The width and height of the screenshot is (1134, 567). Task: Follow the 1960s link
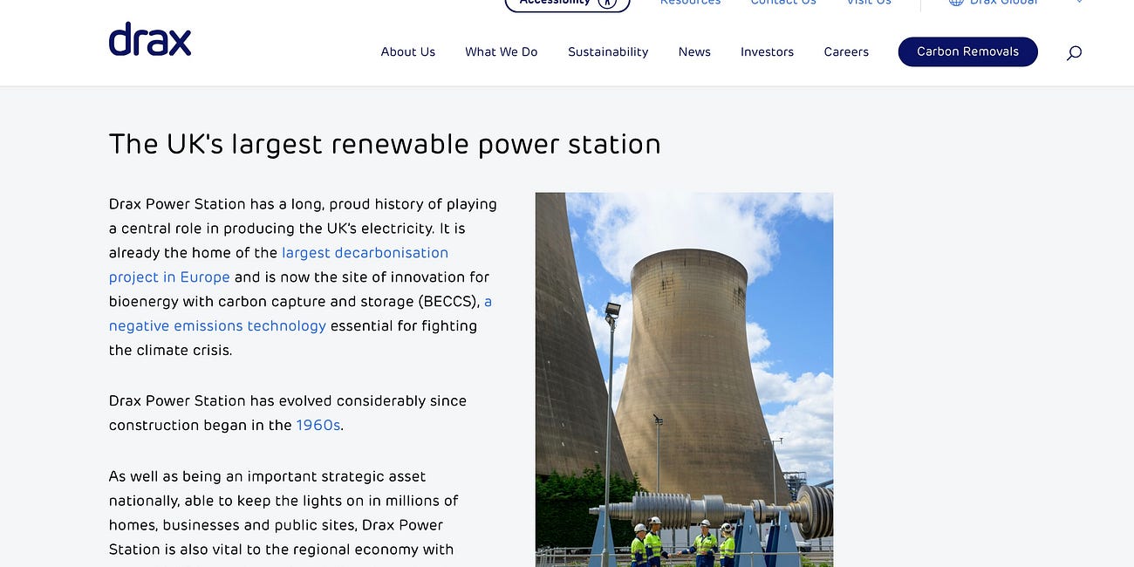(x=318, y=426)
